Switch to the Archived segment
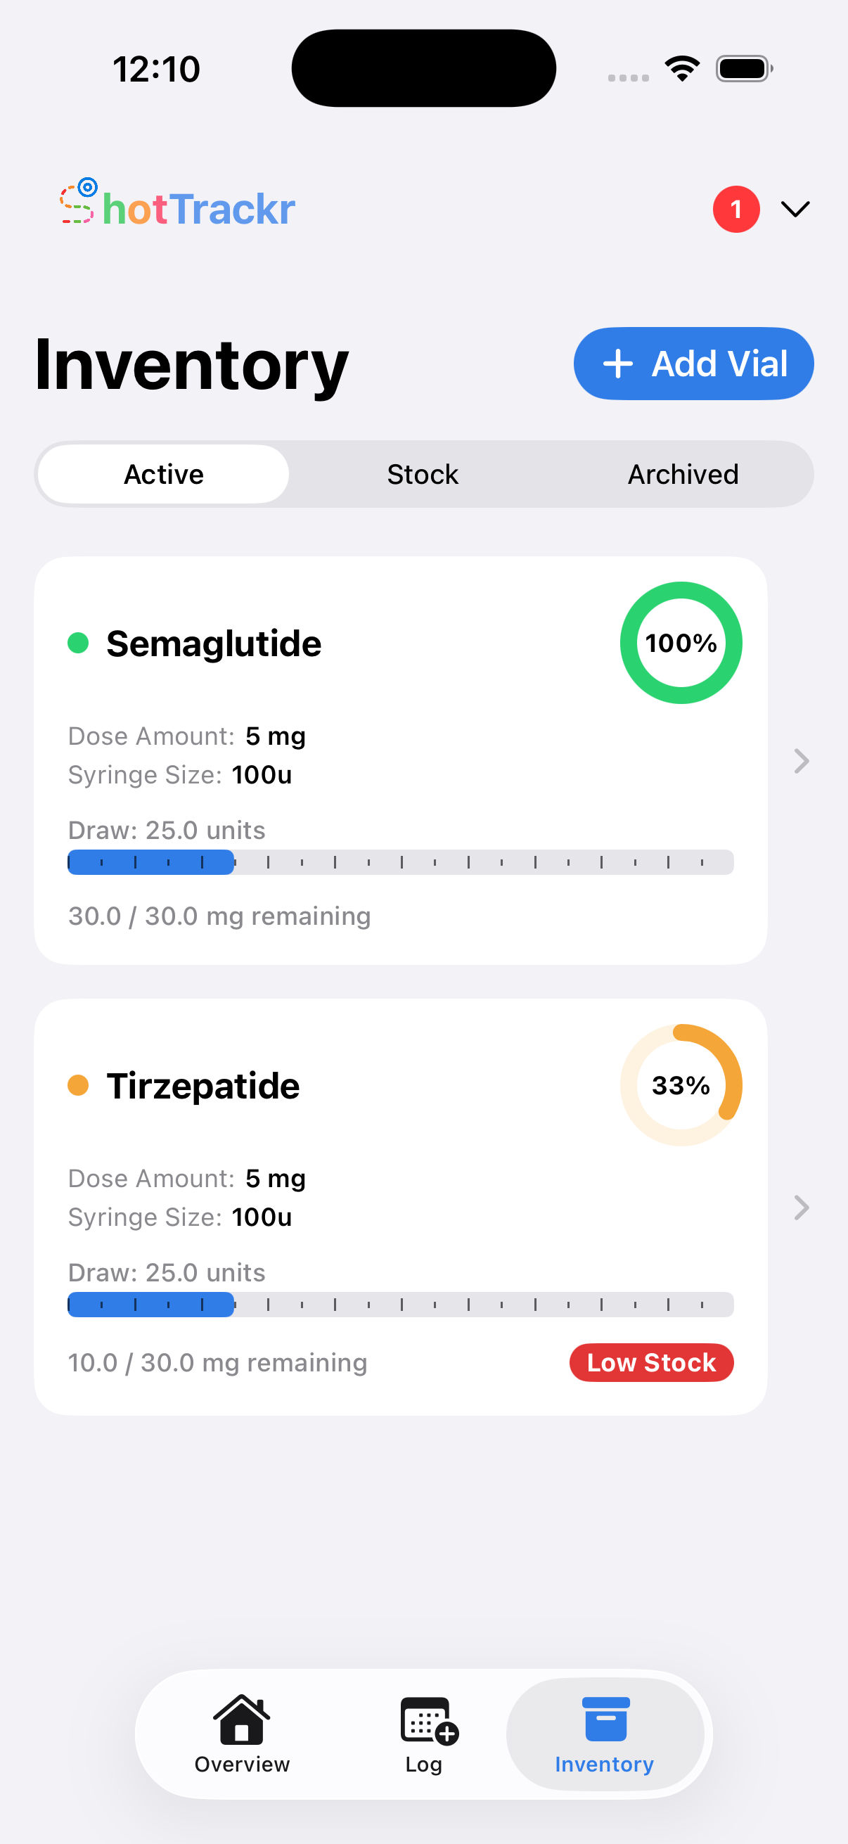 [683, 474]
